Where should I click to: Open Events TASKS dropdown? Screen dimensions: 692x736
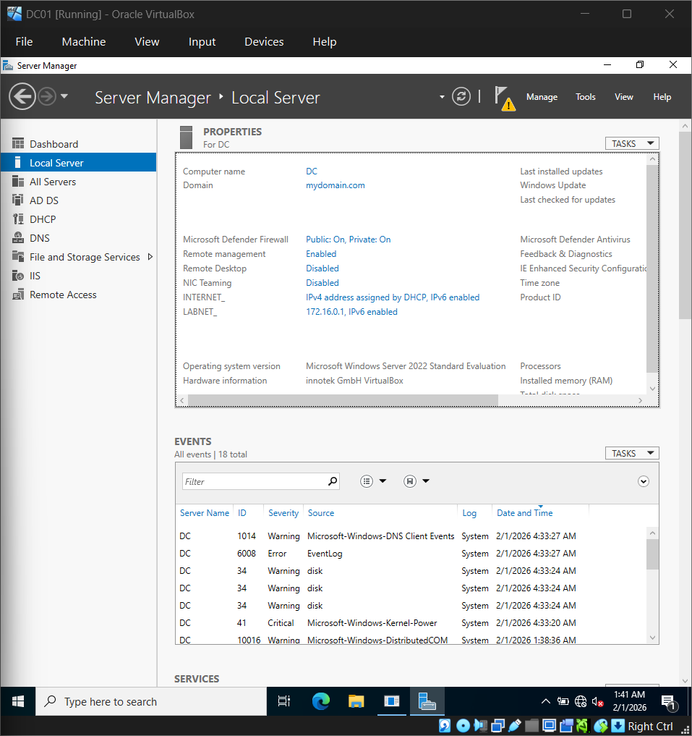(x=632, y=454)
